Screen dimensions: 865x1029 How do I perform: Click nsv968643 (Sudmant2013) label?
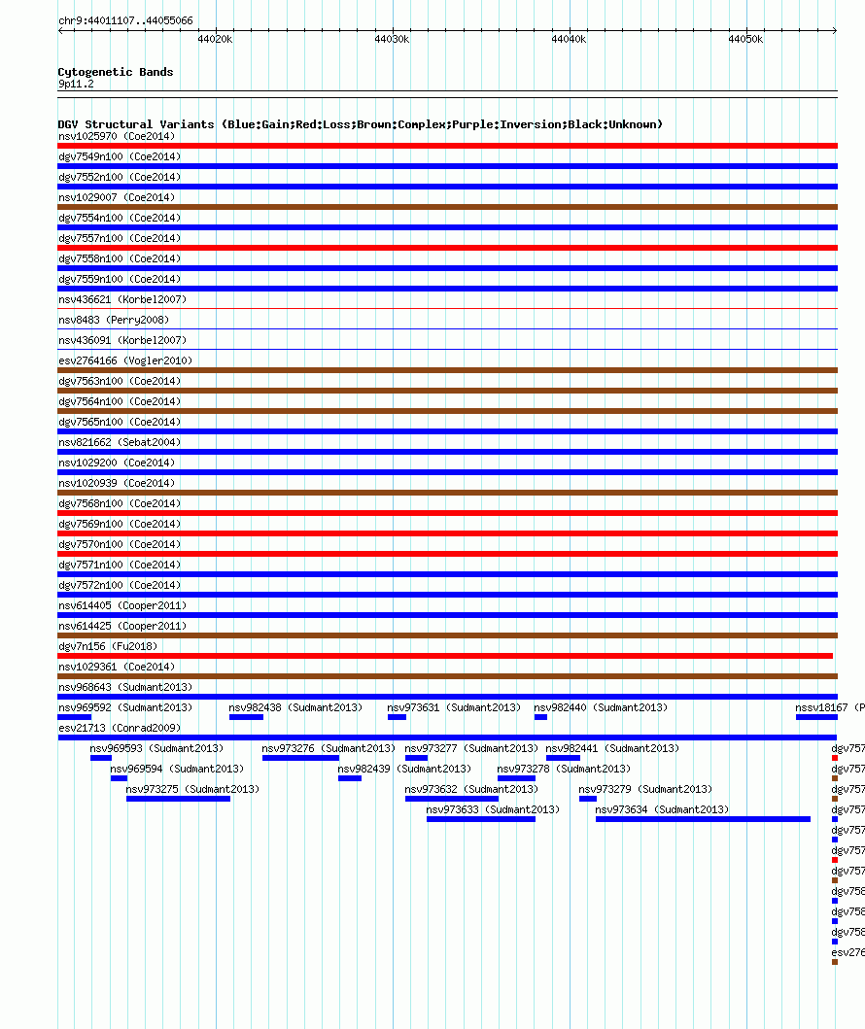click(125, 687)
